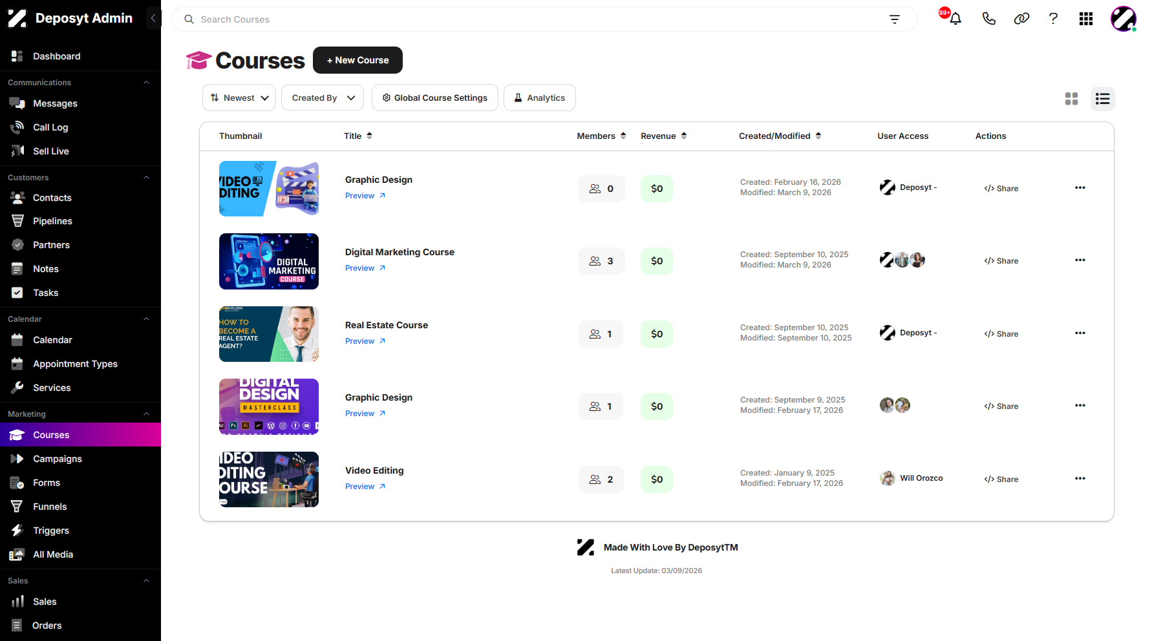Open the Newest sort dropdown

(x=239, y=98)
